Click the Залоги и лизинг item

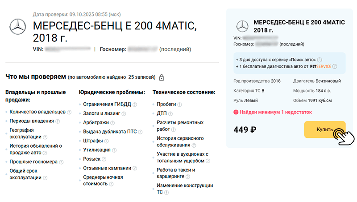click(104, 113)
